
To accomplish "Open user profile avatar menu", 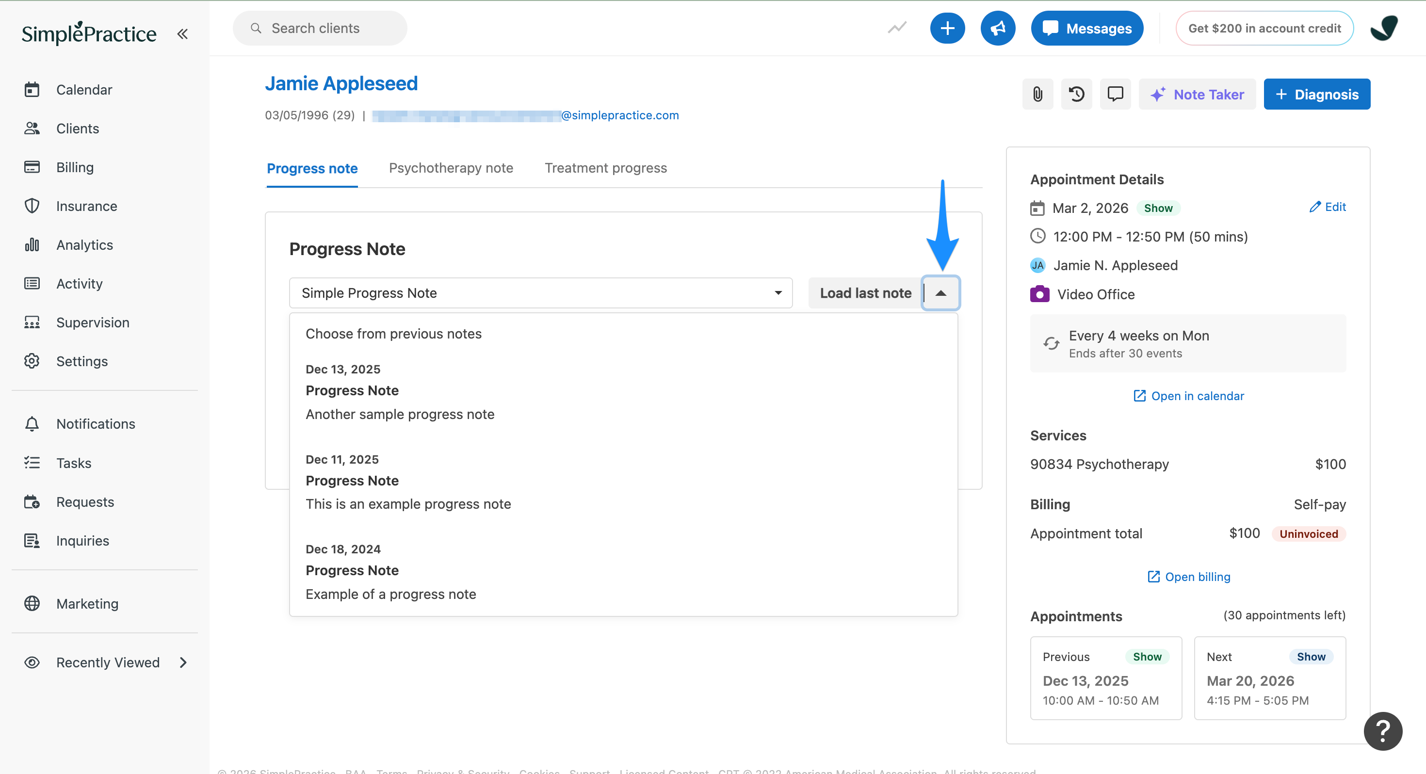I will pos(1384,28).
